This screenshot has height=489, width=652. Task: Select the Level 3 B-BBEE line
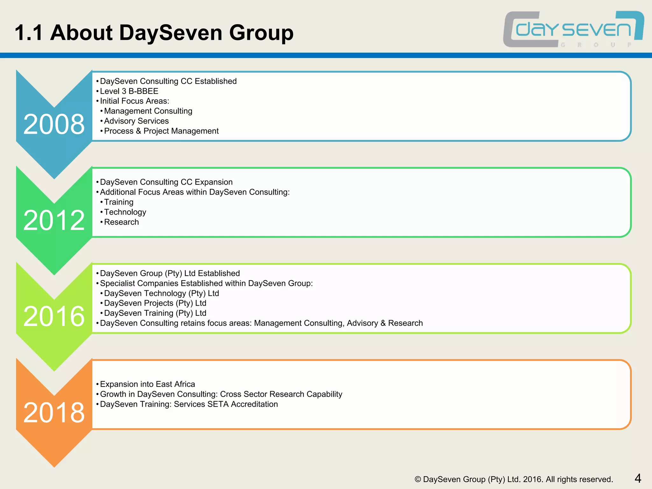pos(129,91)
